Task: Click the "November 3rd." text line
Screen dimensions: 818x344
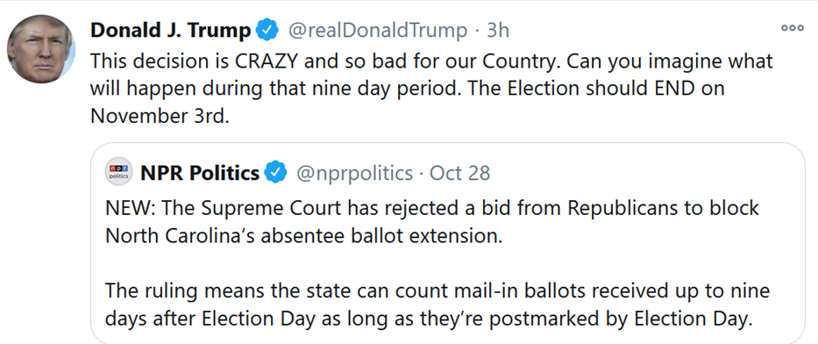Action: click(x=160, y=116)
